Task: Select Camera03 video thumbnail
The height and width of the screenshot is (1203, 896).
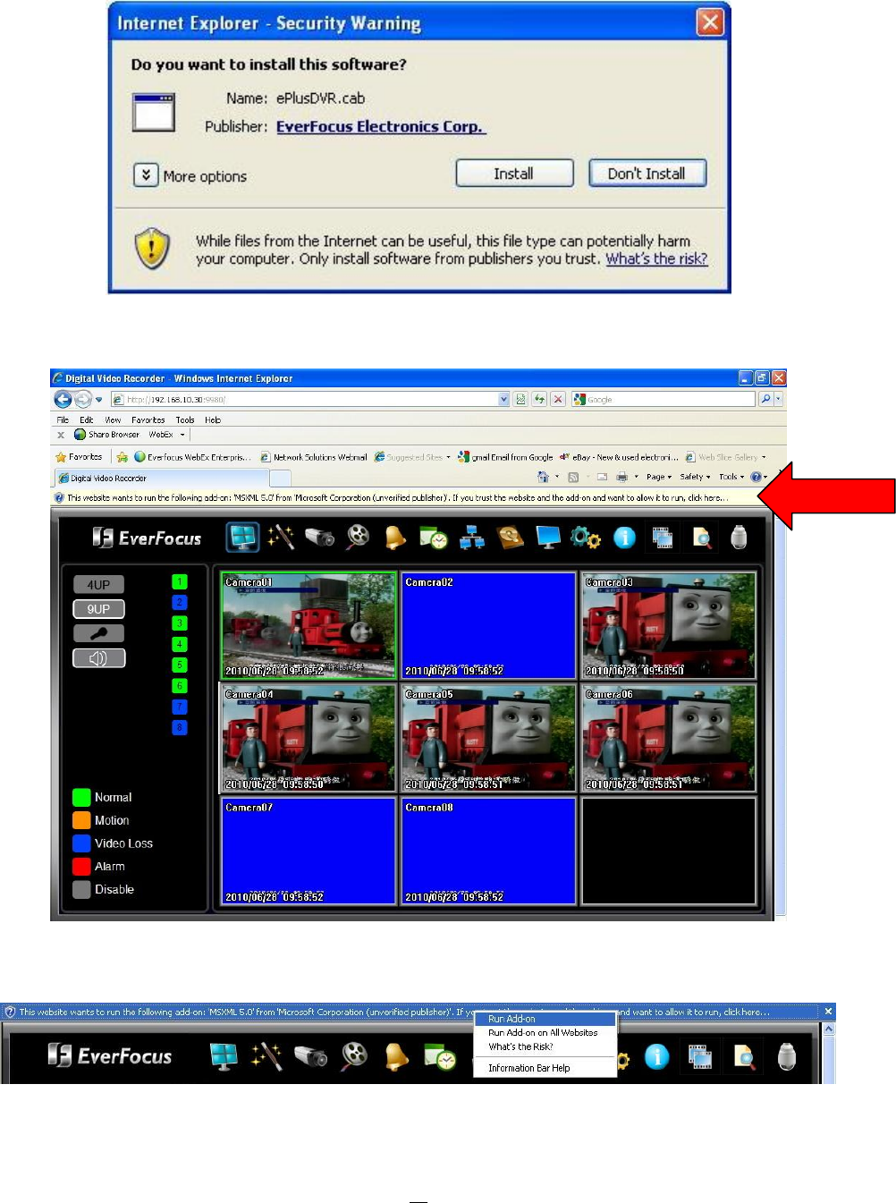Action: (668, 625)
